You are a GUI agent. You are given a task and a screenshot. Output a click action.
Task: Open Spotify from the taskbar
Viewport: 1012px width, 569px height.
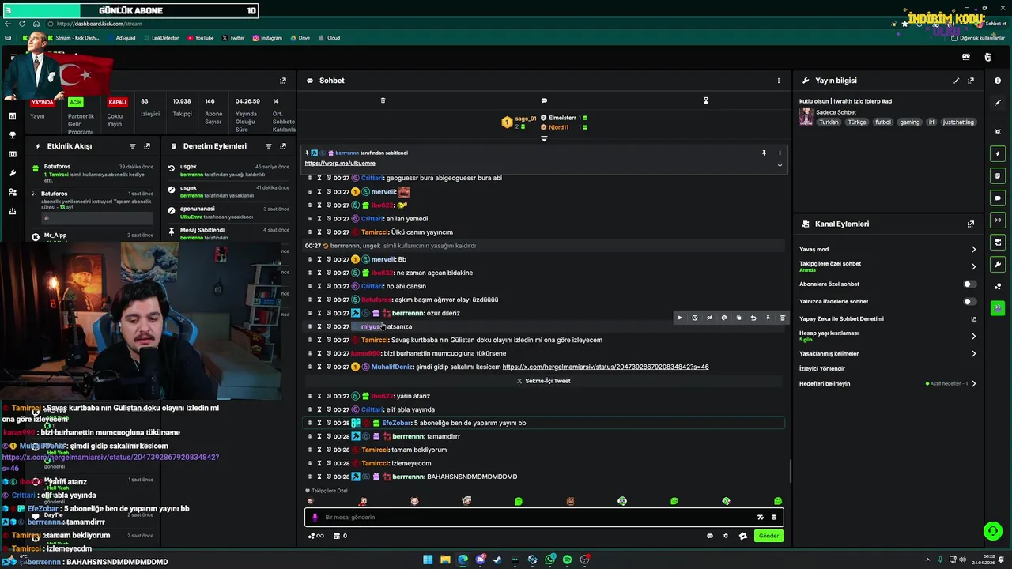click(567, 560)
